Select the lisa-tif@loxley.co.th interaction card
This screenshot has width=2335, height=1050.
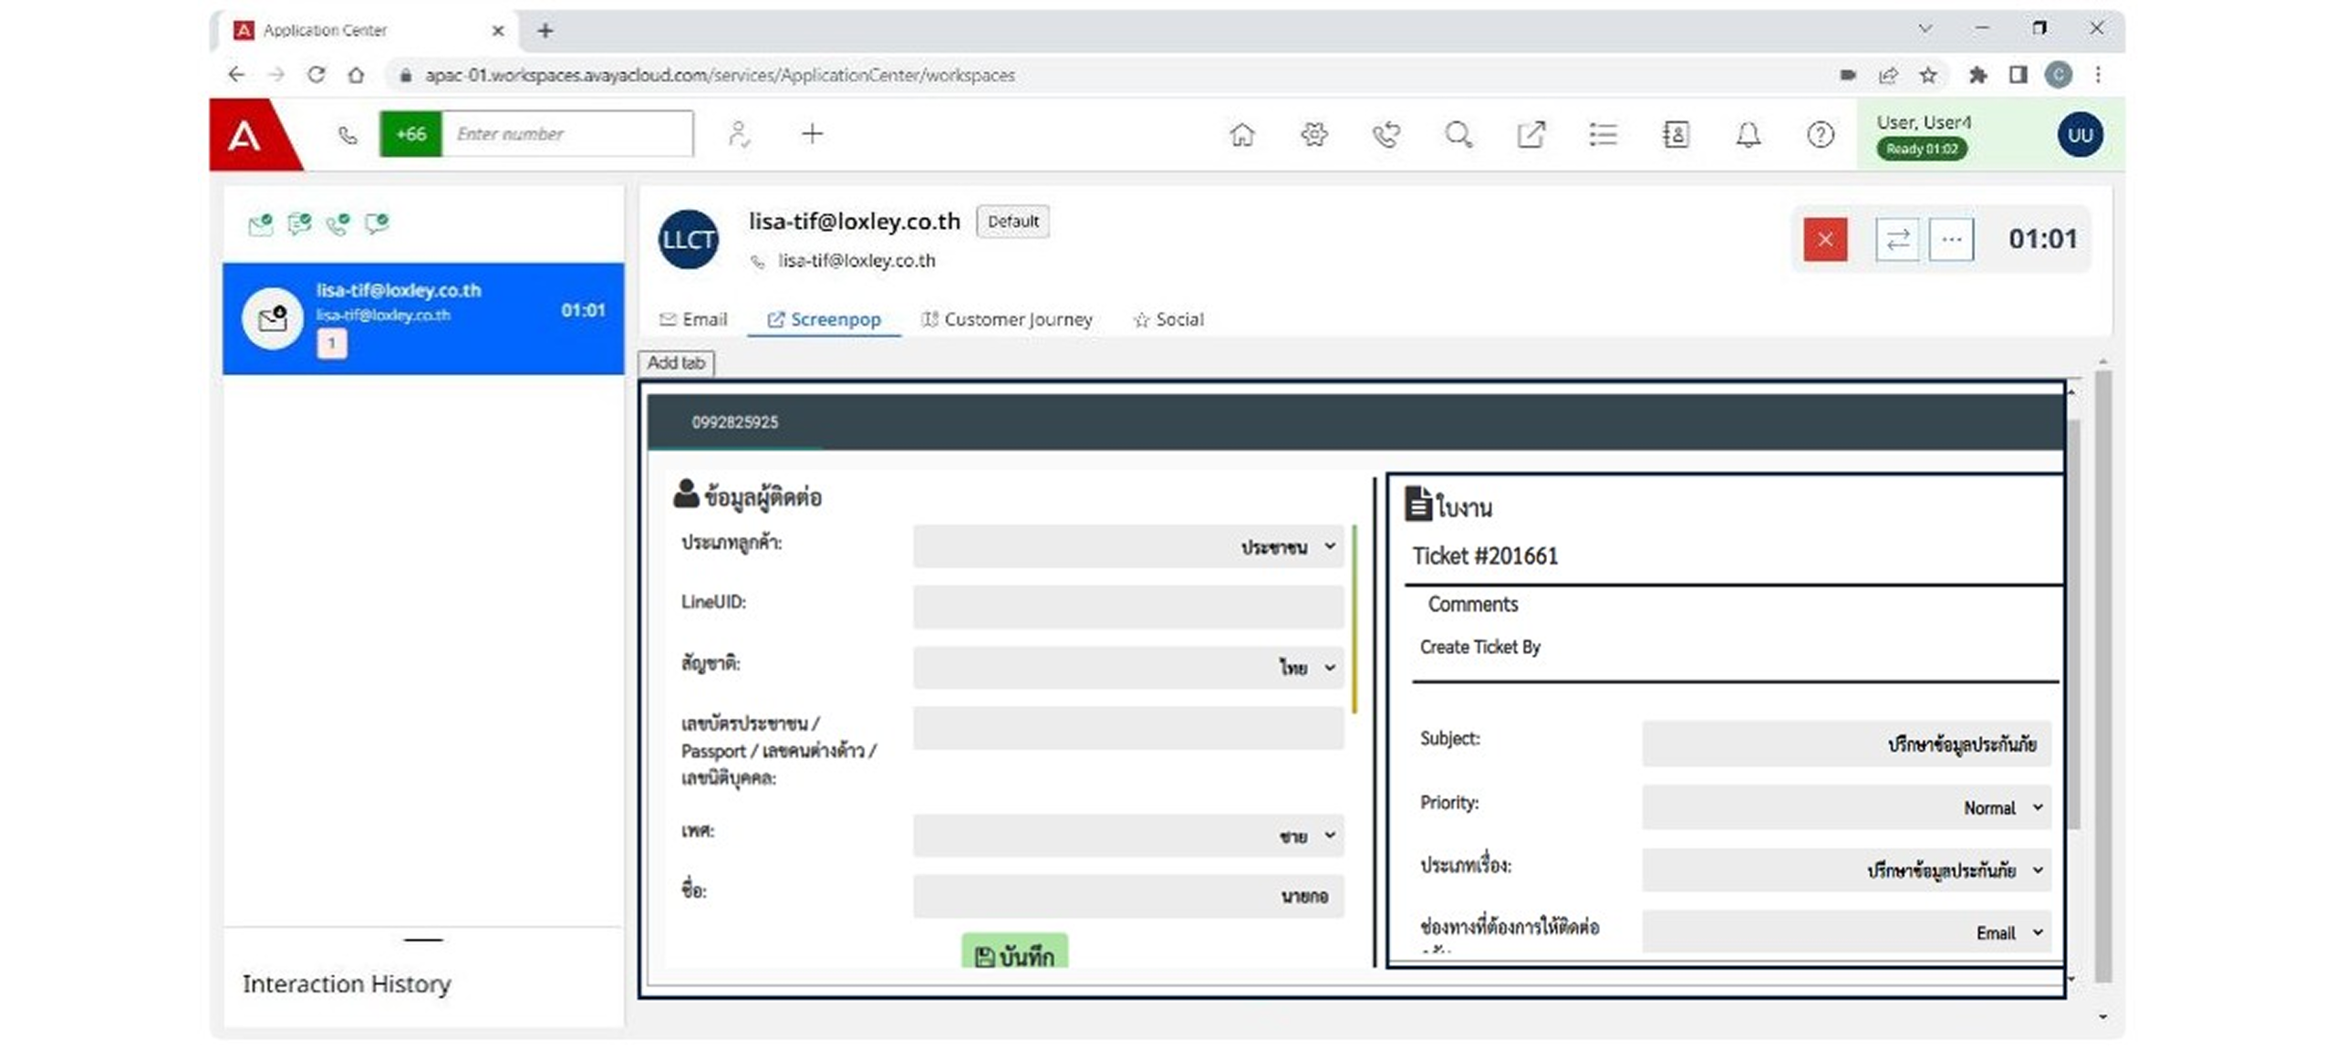(423, 318)
